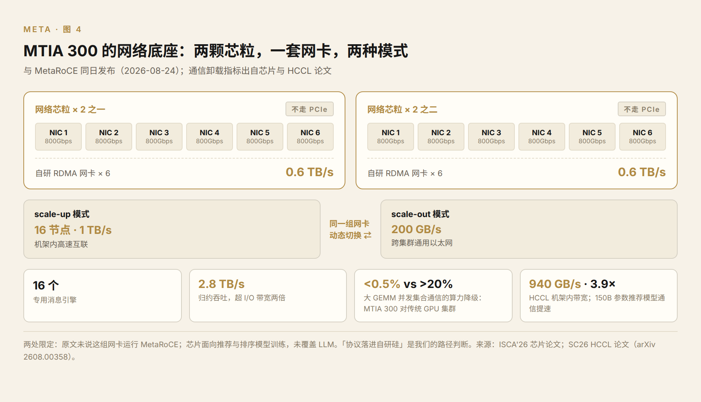The image size is (701, 402).
Task: Click 自研 RDMA 网卡 × 6 in 之一 card
Action: [x=73, y=173]
